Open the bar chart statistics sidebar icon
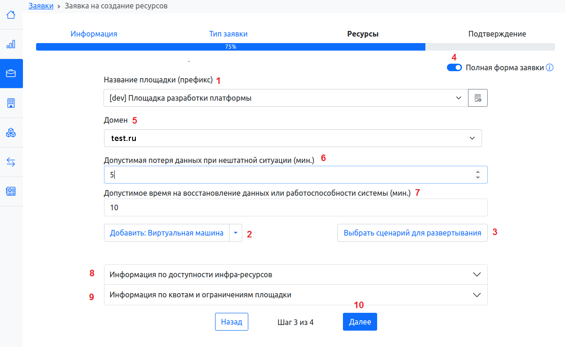 (x=11, y=44)
